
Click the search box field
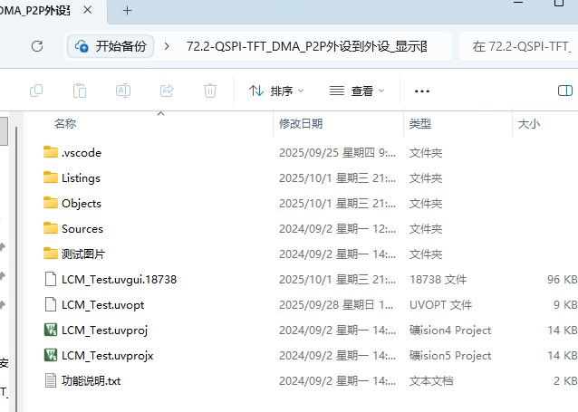pyautogui.click(x=521, y=46)
